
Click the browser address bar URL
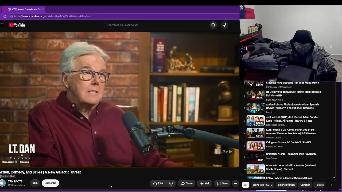[53, 16]
